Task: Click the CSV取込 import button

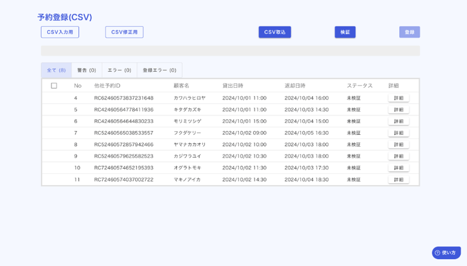Action: [275, 32]
